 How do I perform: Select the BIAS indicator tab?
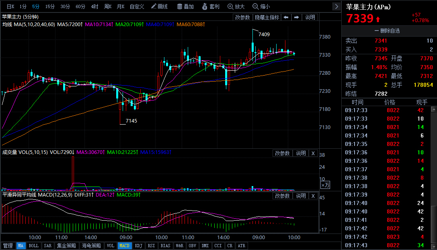tap(165, 246)
